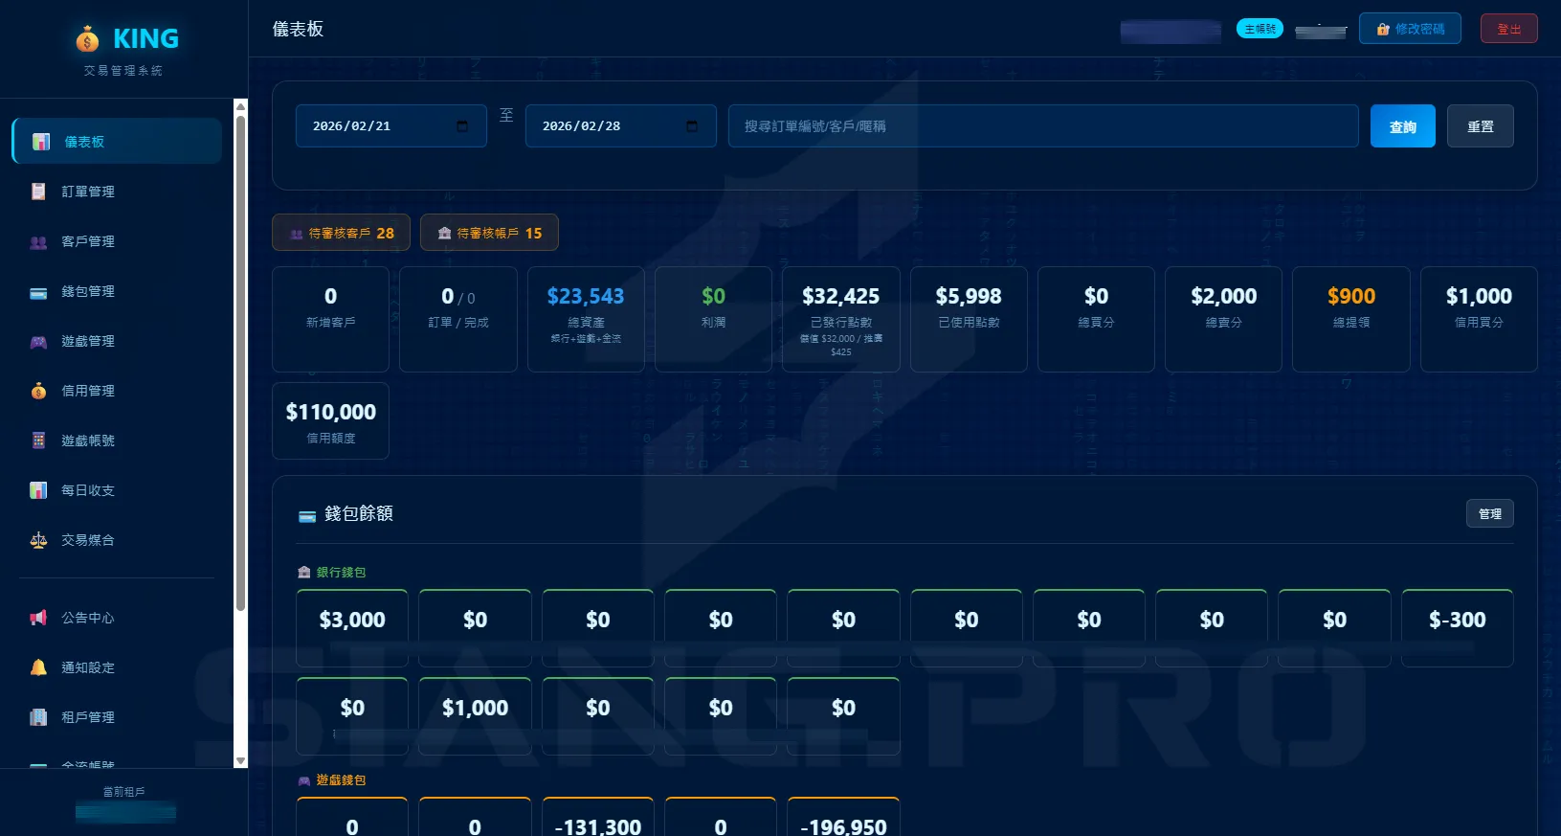1561x836 pixels.
Task: Click the bell icon beside 通知設定
Action: coord(38,667)
